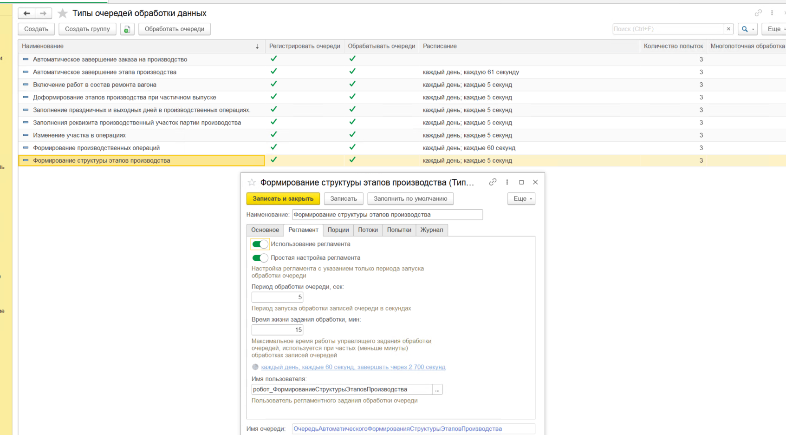
Task: Open the magnifier search dropdown
Action: pyautogui.click(x=747, y=29)
